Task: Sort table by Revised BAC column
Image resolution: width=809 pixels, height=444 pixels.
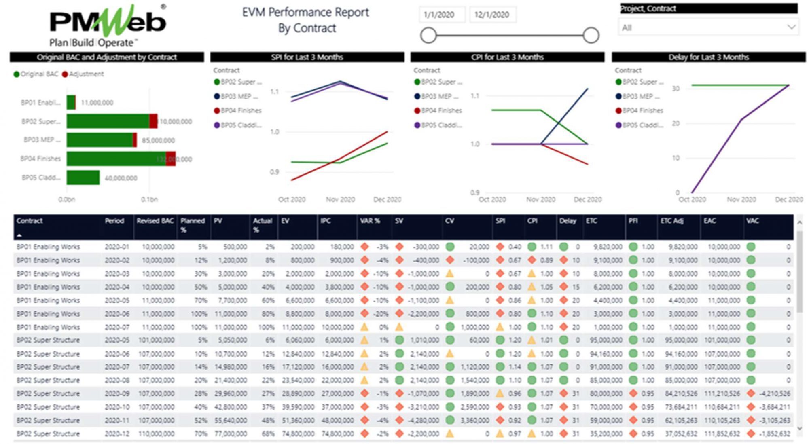Action: (155, 221)
